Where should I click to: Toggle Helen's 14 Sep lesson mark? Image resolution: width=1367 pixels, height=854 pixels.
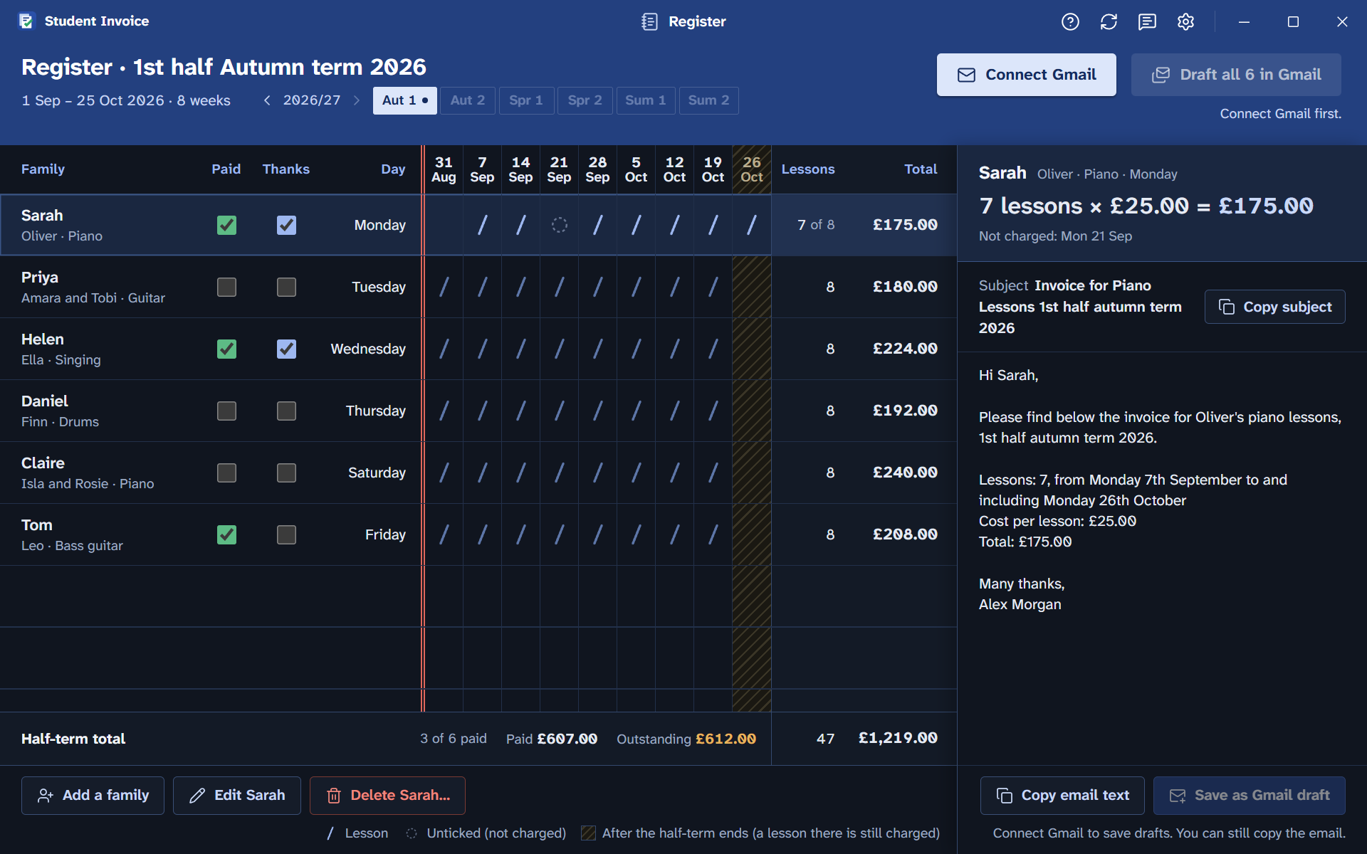pos(521,349)
